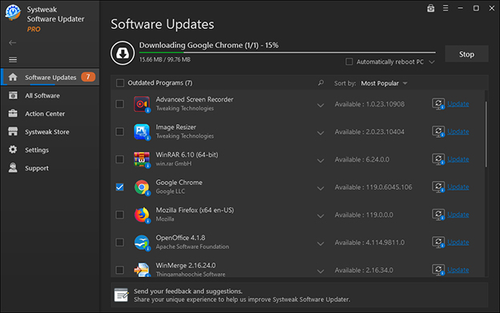Uncheck the Google Chrome checkbox
Viewport: 500px width, 313px height.
[119, 187]
